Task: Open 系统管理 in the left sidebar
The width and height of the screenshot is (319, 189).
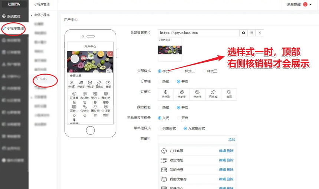Action: [11, 16]
